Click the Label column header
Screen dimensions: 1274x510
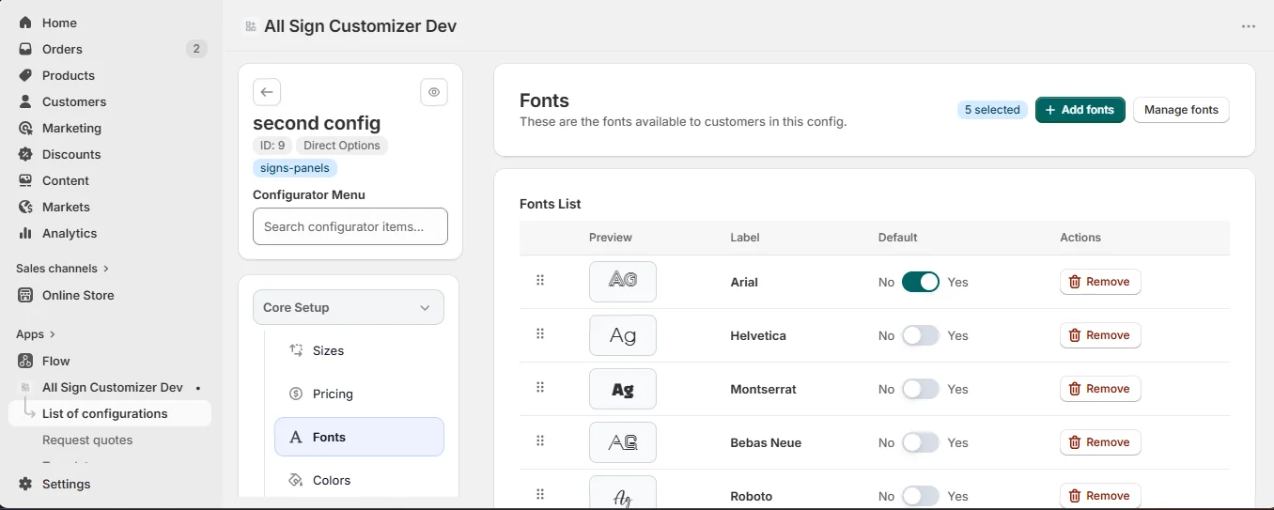coord(745,238)
